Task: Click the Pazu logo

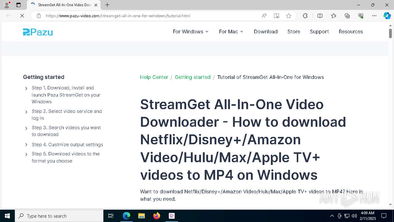Action: point(38,32)
